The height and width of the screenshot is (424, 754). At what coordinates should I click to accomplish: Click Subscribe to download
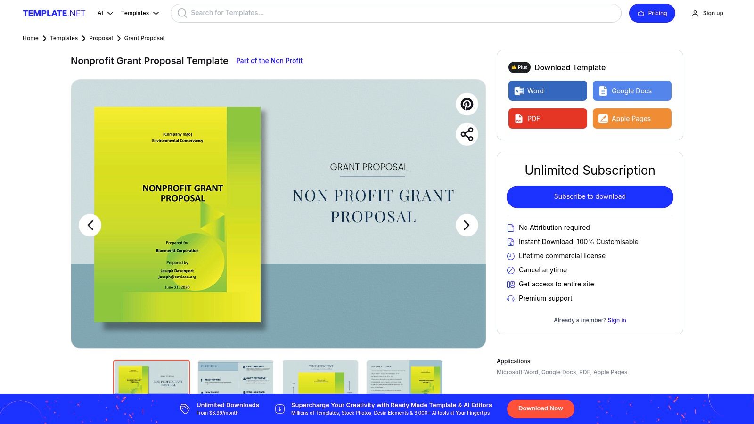590,196
